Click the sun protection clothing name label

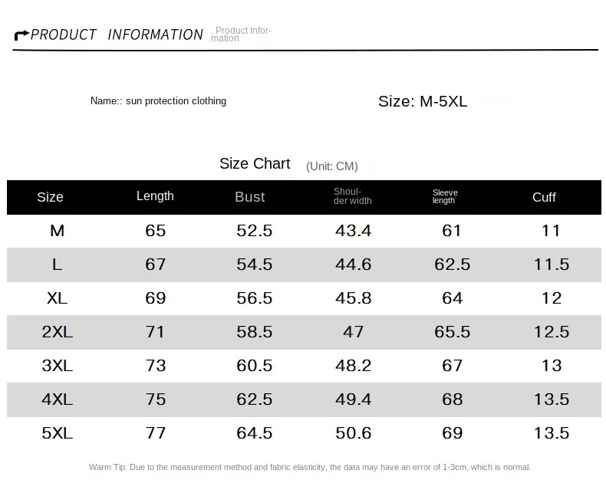pyautogui.click(x=158, y=101)
